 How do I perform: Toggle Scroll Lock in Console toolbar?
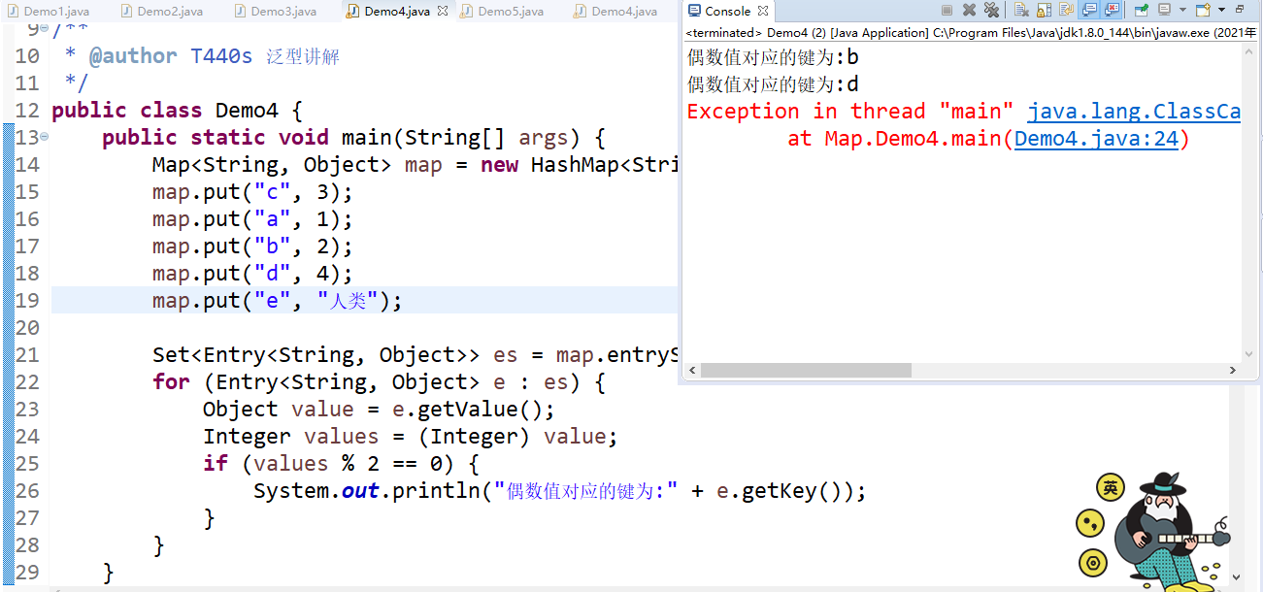click(1044, 10)
